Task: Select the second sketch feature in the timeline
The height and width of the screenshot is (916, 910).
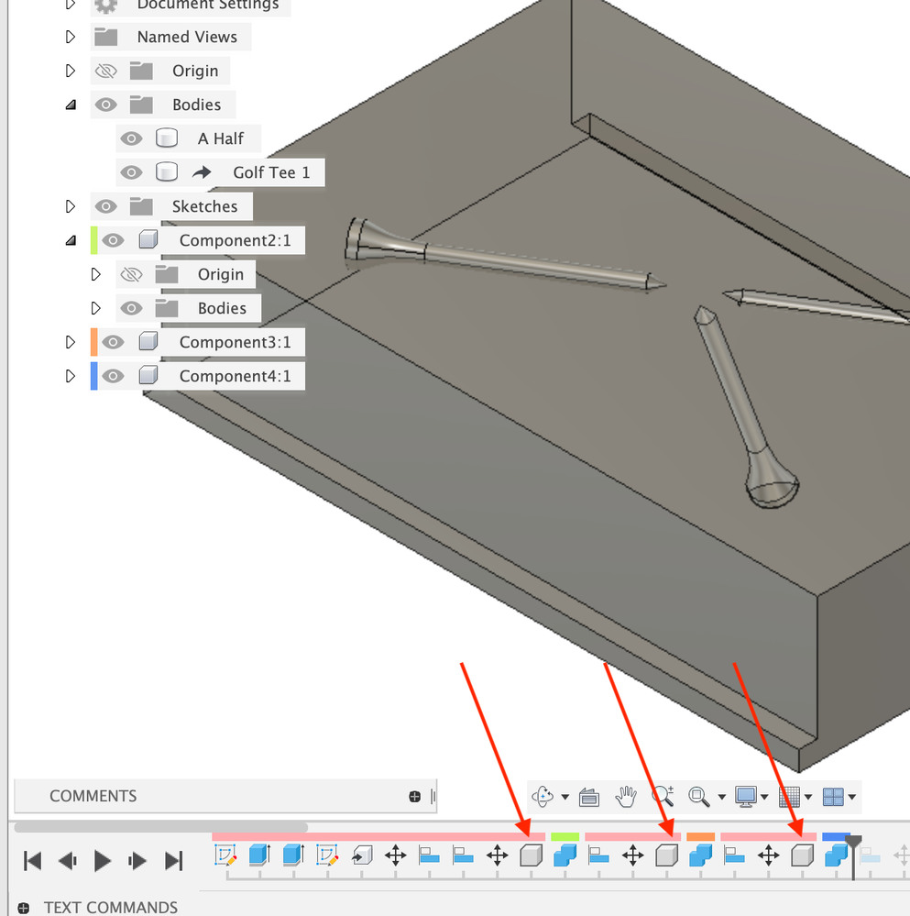Action: tap(327, 856)
